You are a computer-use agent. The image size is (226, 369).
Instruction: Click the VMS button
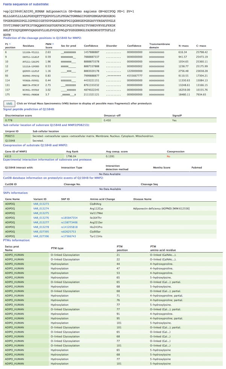click(9, 104)
